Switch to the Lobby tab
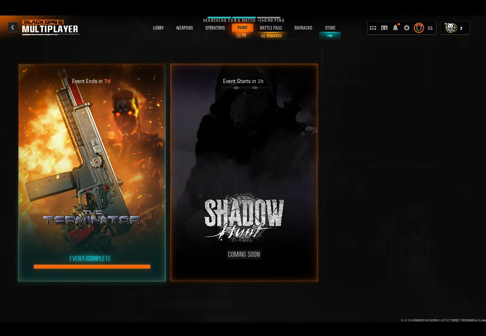 click(x=159, y=28)
